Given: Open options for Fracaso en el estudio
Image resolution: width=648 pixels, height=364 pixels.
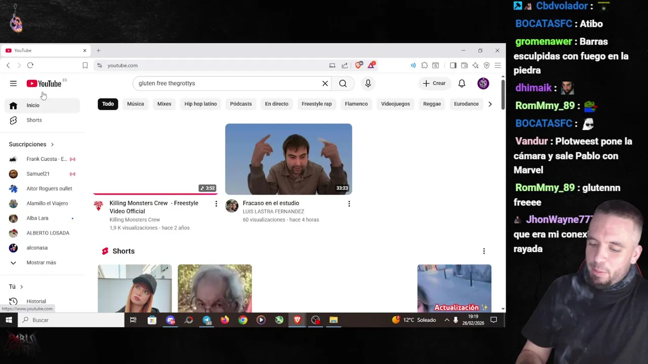Looking at the screenshot, I should [349, 204].
